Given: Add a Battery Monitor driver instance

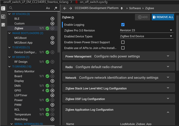Looking at the screenshot, I should point(52,71).
